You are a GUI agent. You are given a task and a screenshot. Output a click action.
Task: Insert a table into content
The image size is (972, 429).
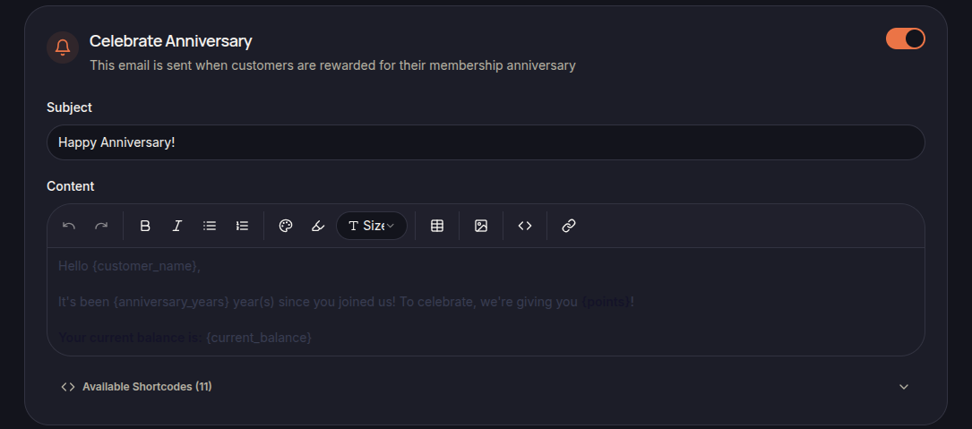point(437,226)
